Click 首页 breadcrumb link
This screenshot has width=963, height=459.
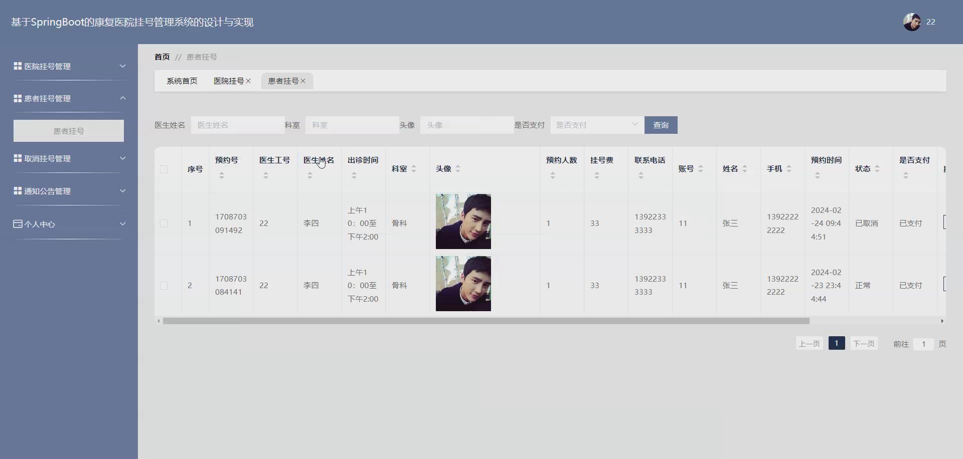162,57
